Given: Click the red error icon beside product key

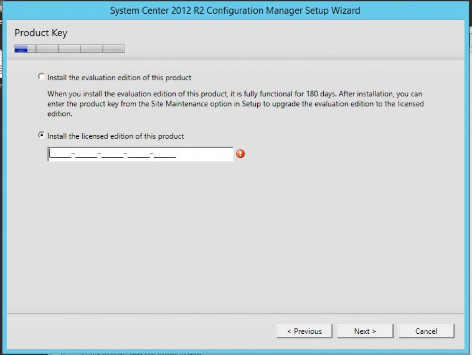Looking at the screenshot, I should point(240,154).
